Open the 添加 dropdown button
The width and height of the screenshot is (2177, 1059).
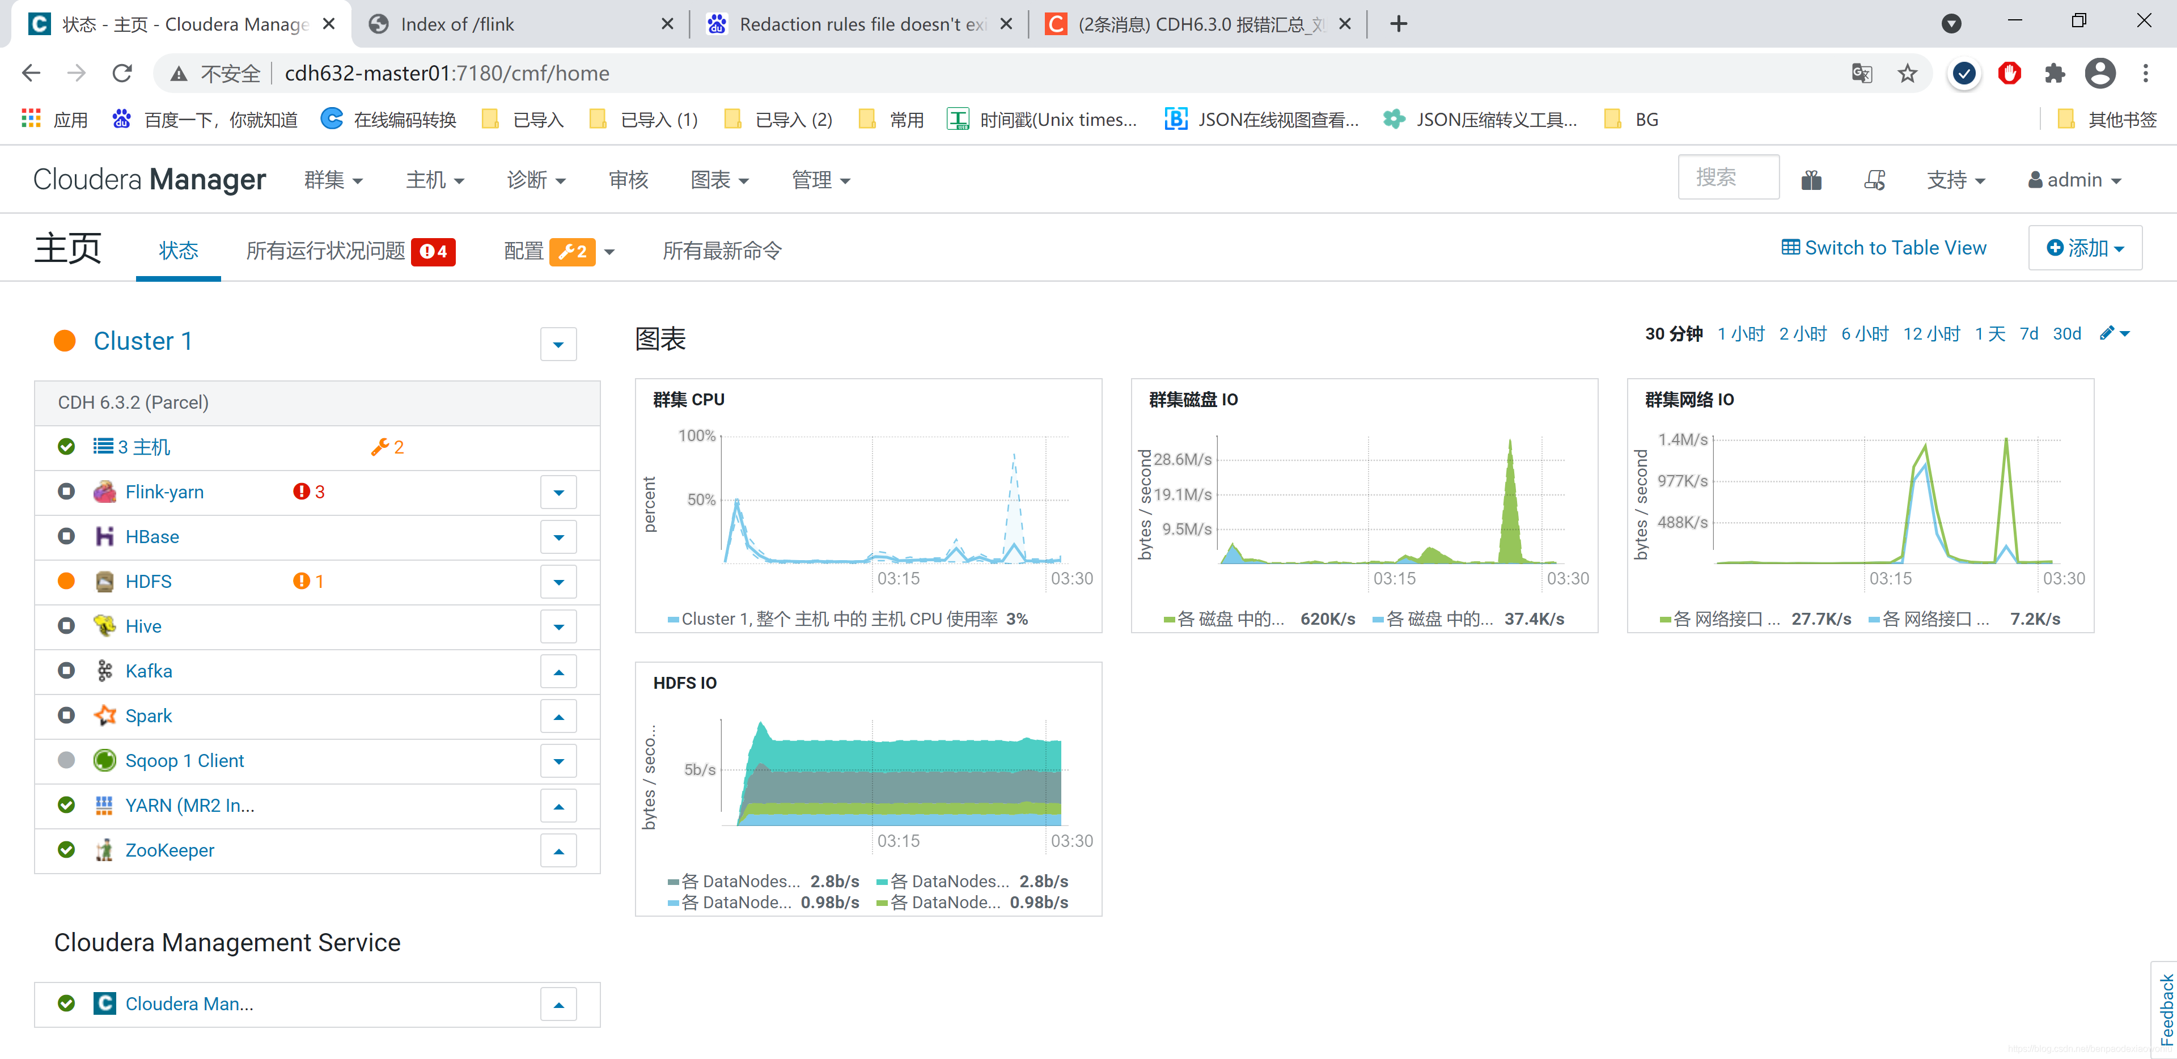pyautogui.click(x=2085, y=248)
